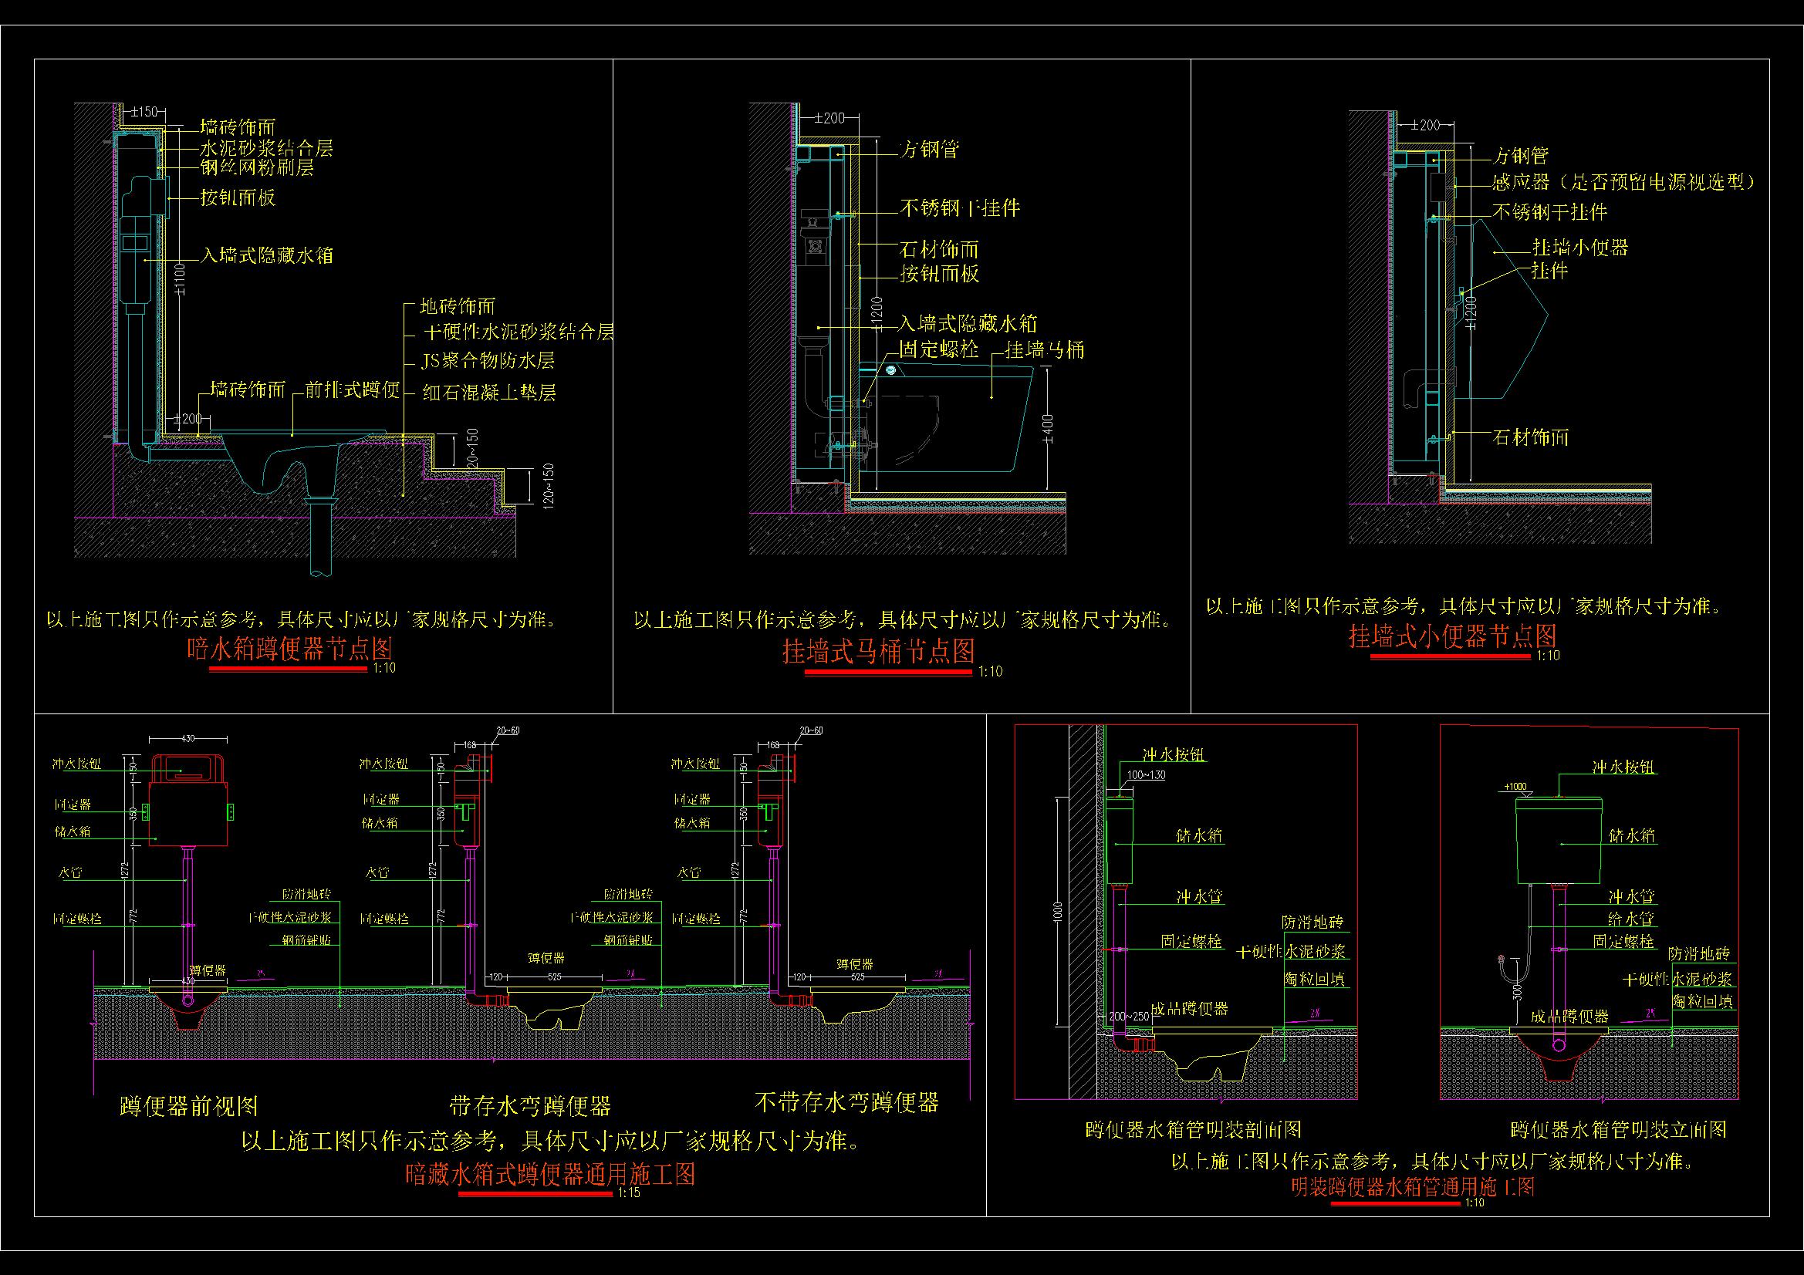Select the 暗藏水箱式蹲便器通用施工图 title

point(550,1176)
